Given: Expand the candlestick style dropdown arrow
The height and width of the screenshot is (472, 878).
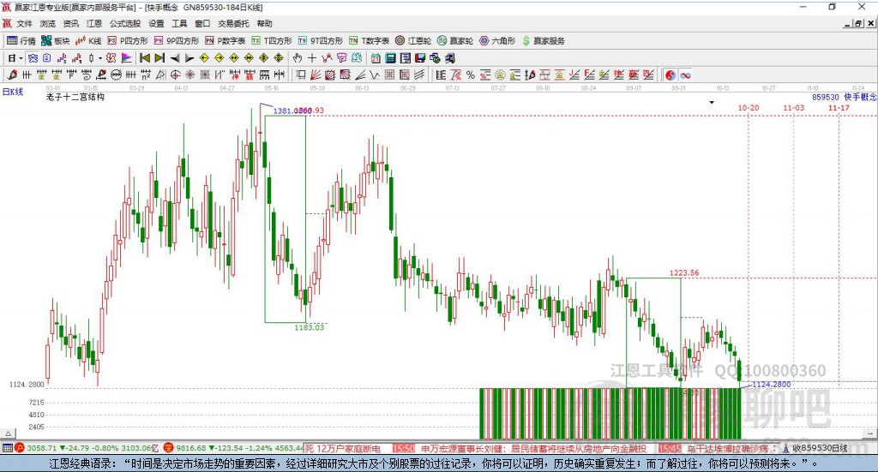Looking at the screenshot, I should coord(99,58).
